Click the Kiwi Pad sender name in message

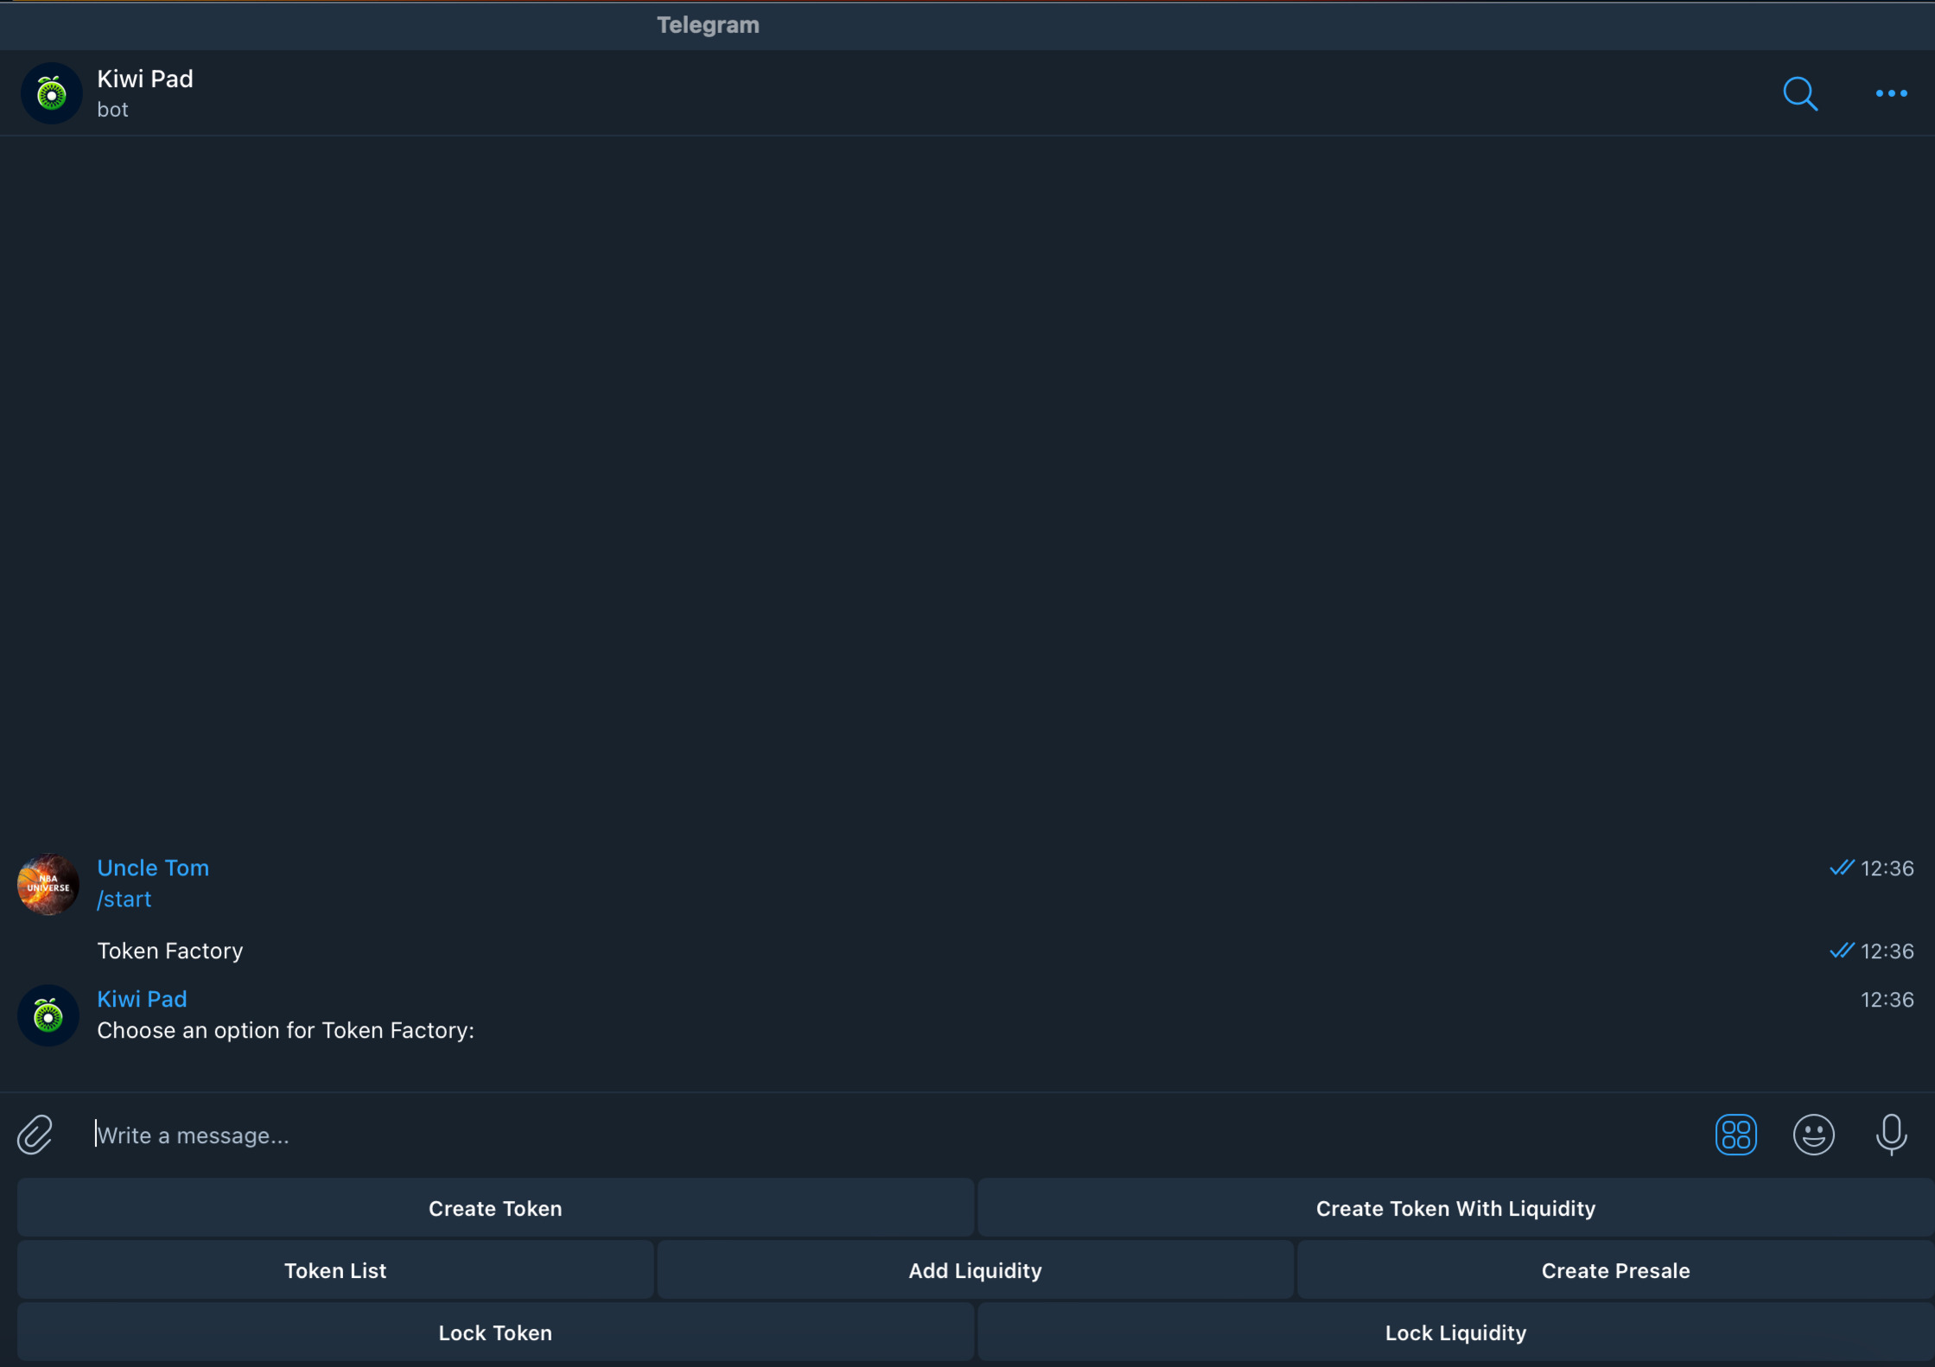click(142, 999)
